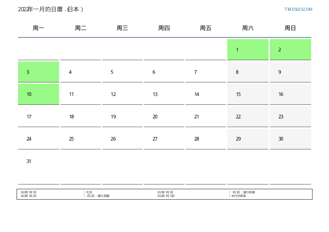The width and height of the screenshot is (329, 232).
Task: Select the 周六 column header
Action: 248,28
